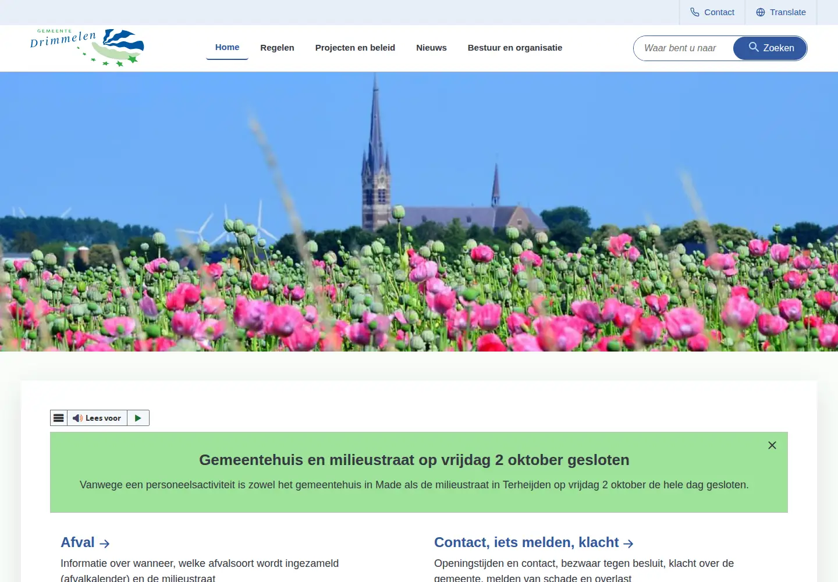Open the Translate option

(781, 12)
